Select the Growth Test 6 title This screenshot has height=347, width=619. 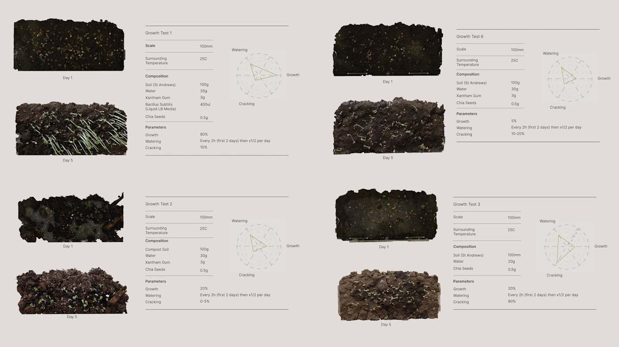pyautogui.click(x=470, y=36)
